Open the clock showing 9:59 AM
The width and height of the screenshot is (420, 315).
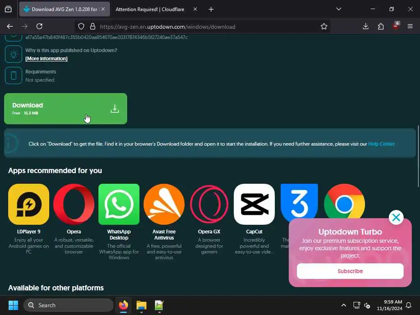(x=390, y=305)
